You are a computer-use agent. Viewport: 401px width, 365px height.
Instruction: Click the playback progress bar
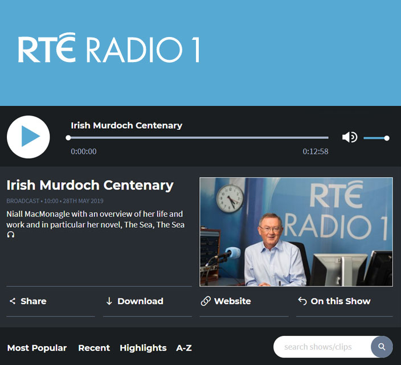[197, 138]
